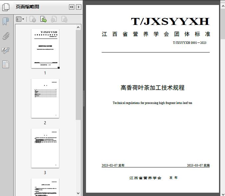Select page 2 thumbnail
The height and width of the screenshot is (196, 225).
(45, 98)
